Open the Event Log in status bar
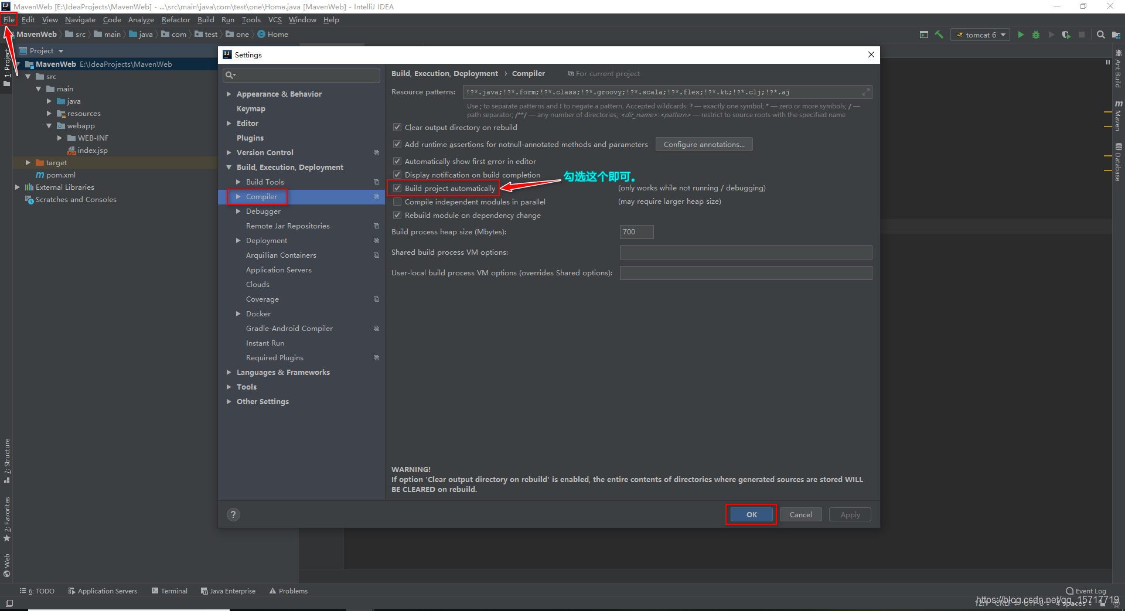Viewport: 1125px width, 611px height. [1086, 591]
